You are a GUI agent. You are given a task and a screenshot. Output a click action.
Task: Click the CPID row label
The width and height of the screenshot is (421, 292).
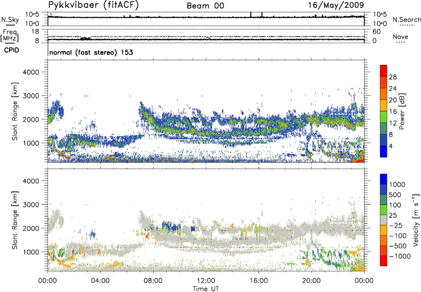coord(12,50)
